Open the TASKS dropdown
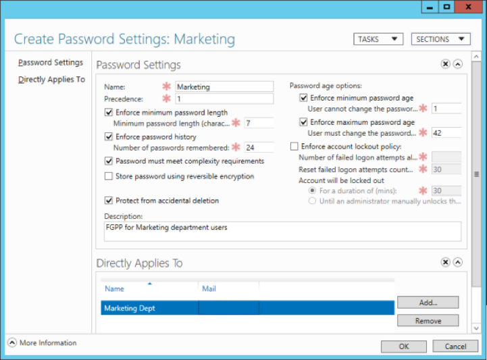This screenshot has height=360, width=487. [x=378, y=39]
